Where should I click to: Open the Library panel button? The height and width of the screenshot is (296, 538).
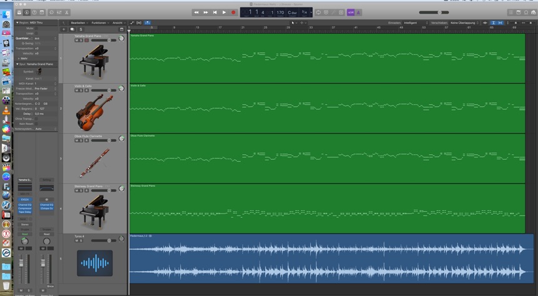(x=19, y=12)
